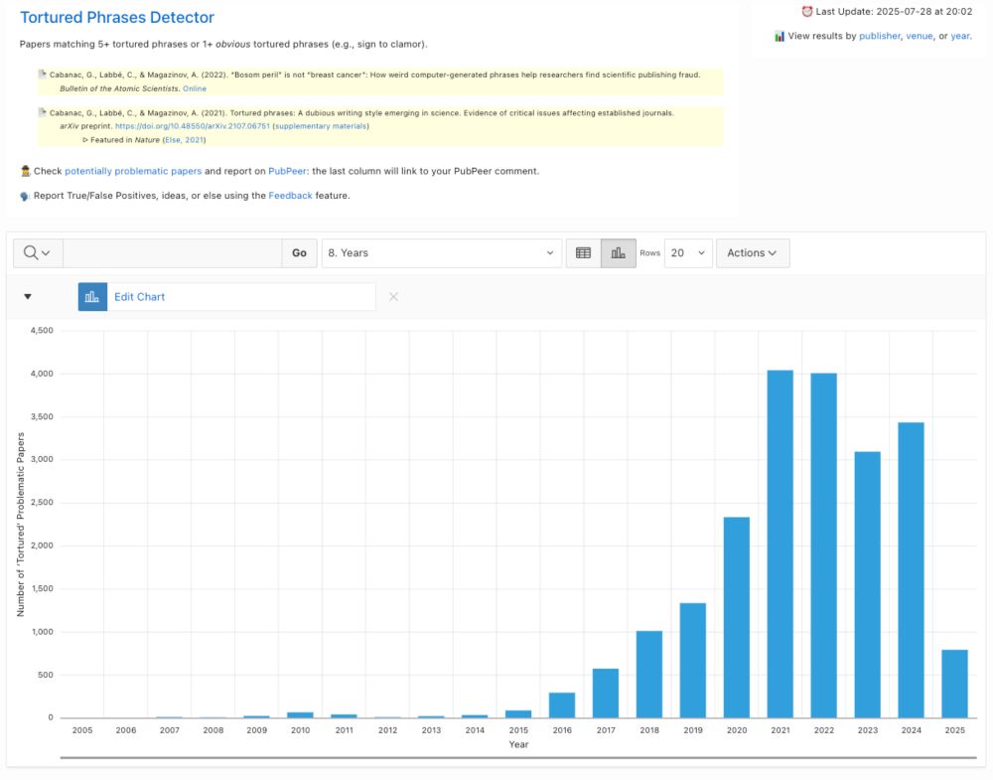Open the 8. Years saved report dropdown
This screenshot has width=993, height=780.
click(442, 252)
